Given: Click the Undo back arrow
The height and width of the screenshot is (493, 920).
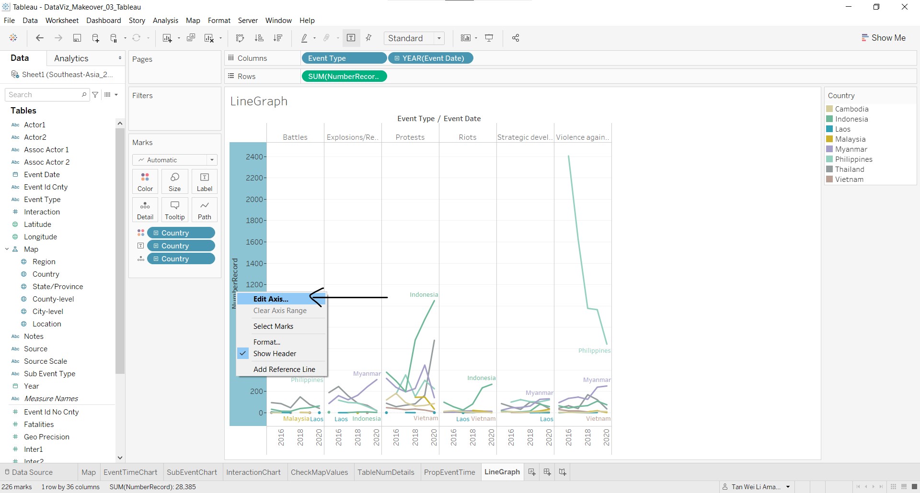Looking at the screenshot, I should (x=40, y=38).
